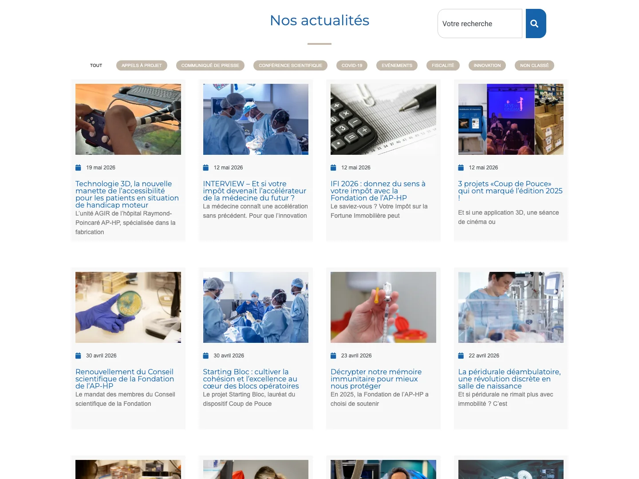Filter news by Non classé
This screenshot has width=639, height=479.
(534, 65)
